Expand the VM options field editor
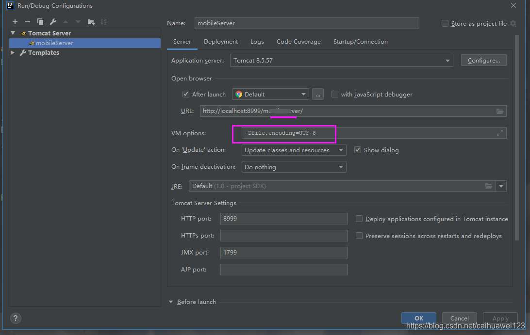Image resolution: width=530 pixels, height=335 pixels. click(x=499, y=133)
